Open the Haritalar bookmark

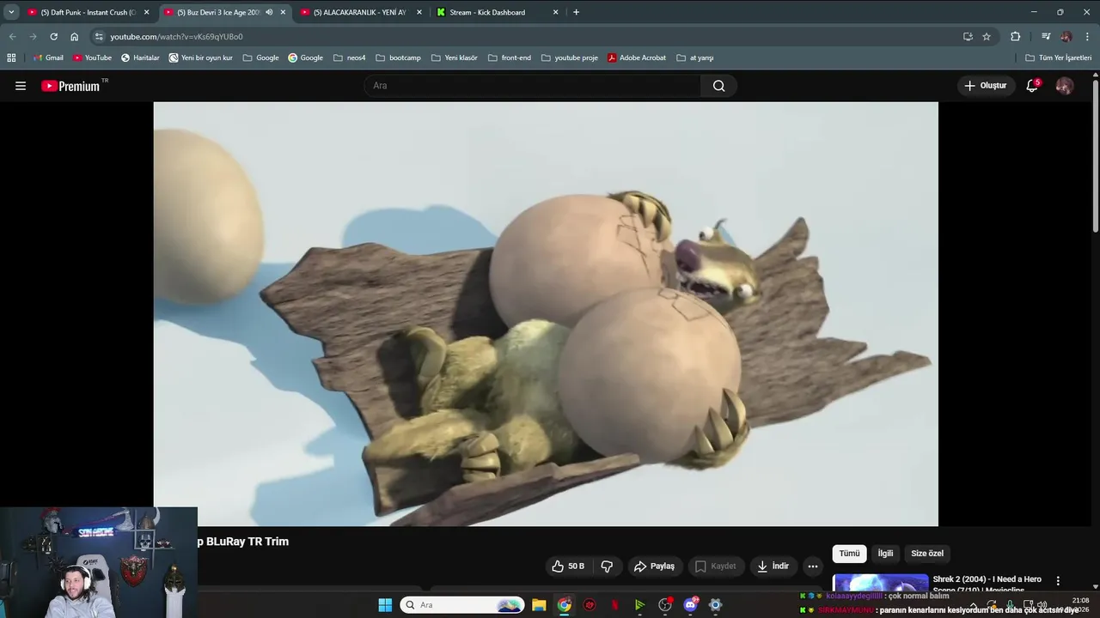coord(140,58)
